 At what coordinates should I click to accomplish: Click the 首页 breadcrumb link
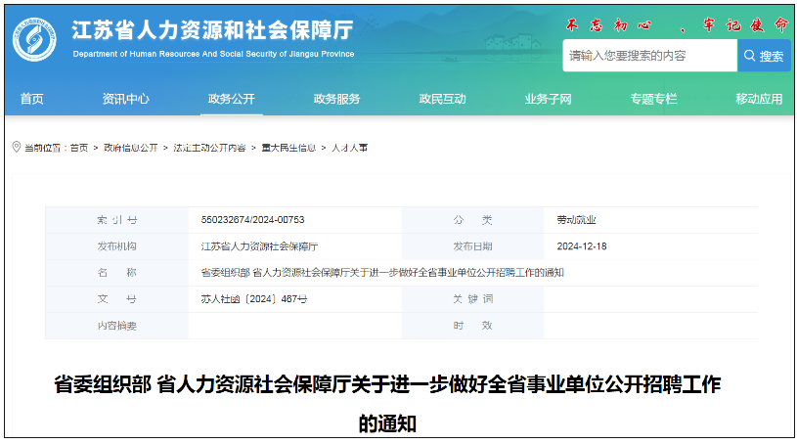79,148
